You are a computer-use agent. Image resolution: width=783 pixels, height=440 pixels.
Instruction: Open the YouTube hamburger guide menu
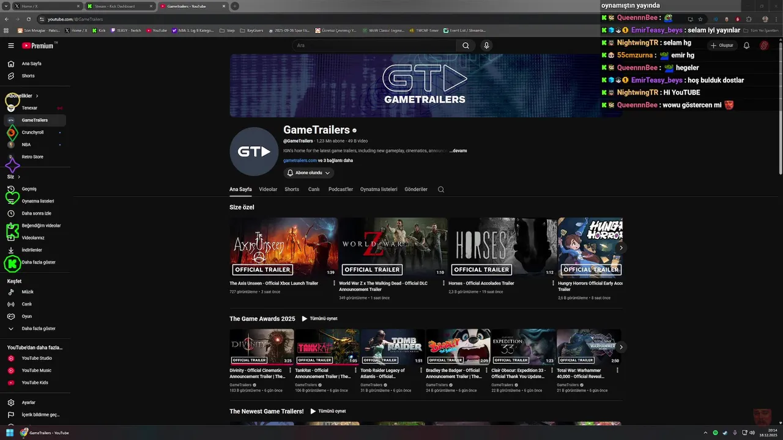pos(11,45)
